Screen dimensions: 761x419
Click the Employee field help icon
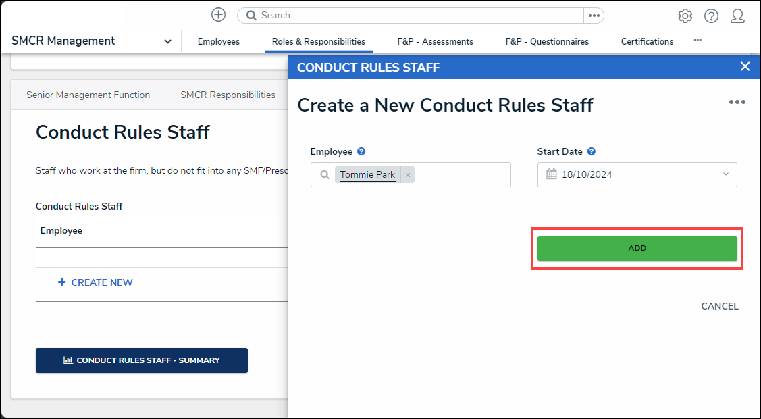click(361, 152)
